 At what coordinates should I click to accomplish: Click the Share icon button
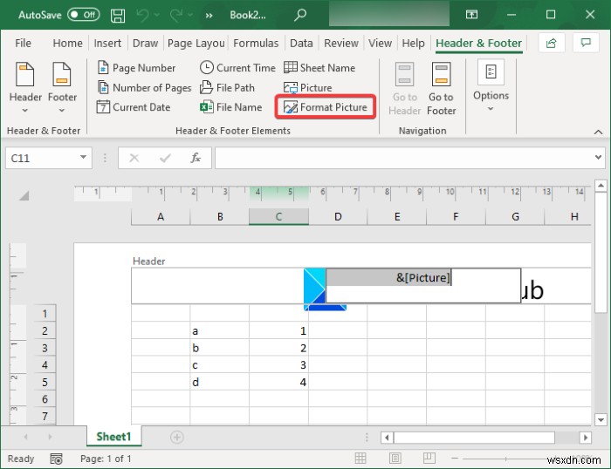(551, 43)
